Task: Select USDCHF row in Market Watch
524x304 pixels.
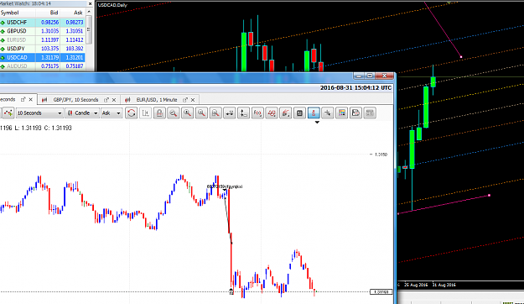Action: pyautogui.click(x=42, y=23)
